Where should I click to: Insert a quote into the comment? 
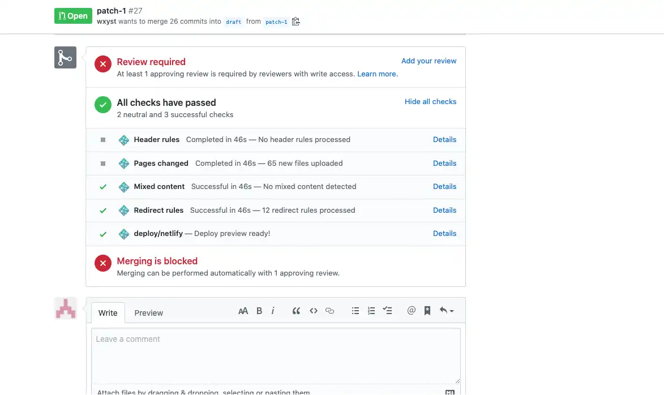click(296, 311)
